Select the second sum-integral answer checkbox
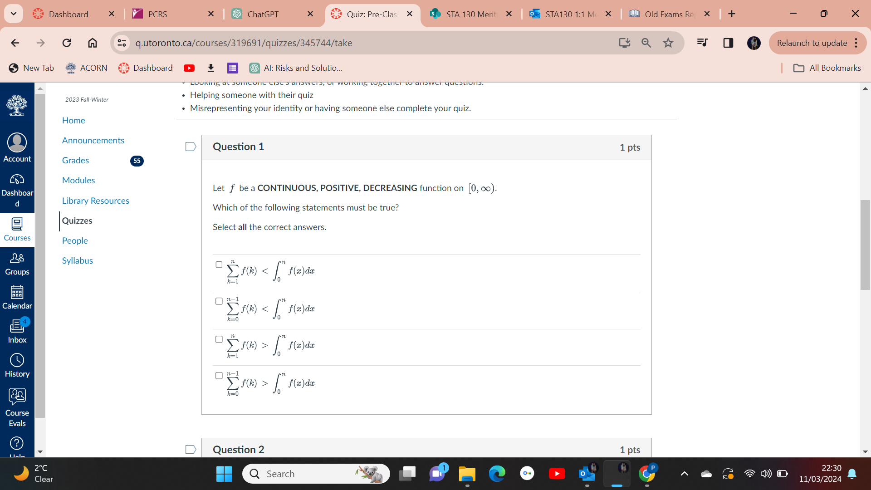The image size is (871, 490). click(x=219, y=301)
